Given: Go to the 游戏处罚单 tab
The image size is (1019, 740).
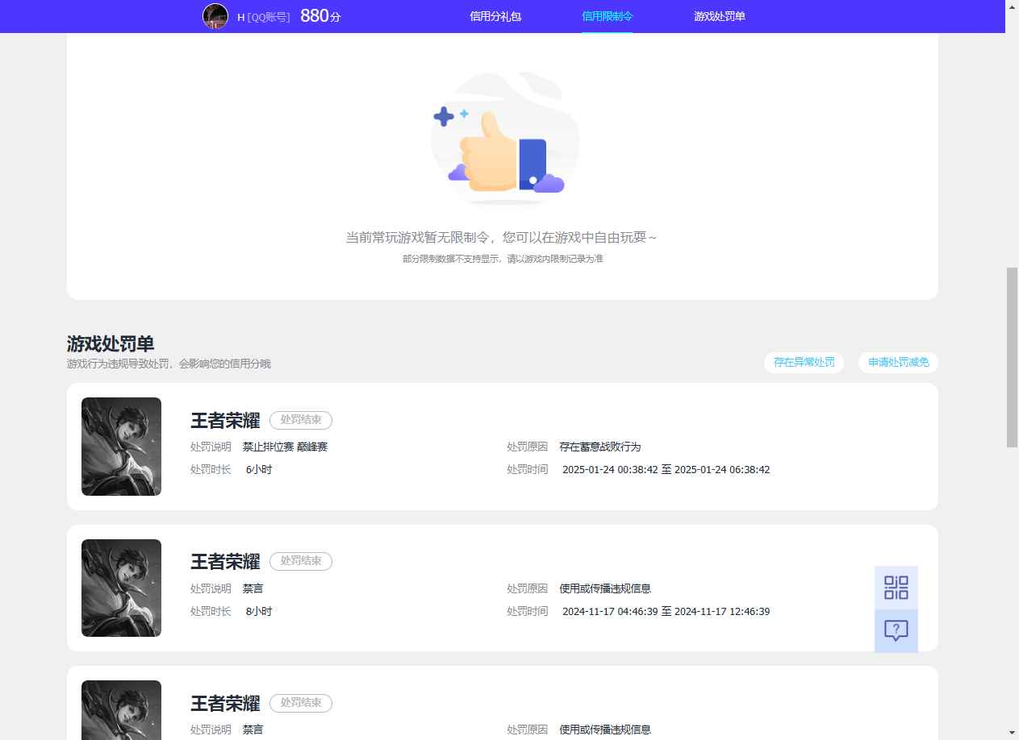Looking at the screenshot, I should coord(720,16).
